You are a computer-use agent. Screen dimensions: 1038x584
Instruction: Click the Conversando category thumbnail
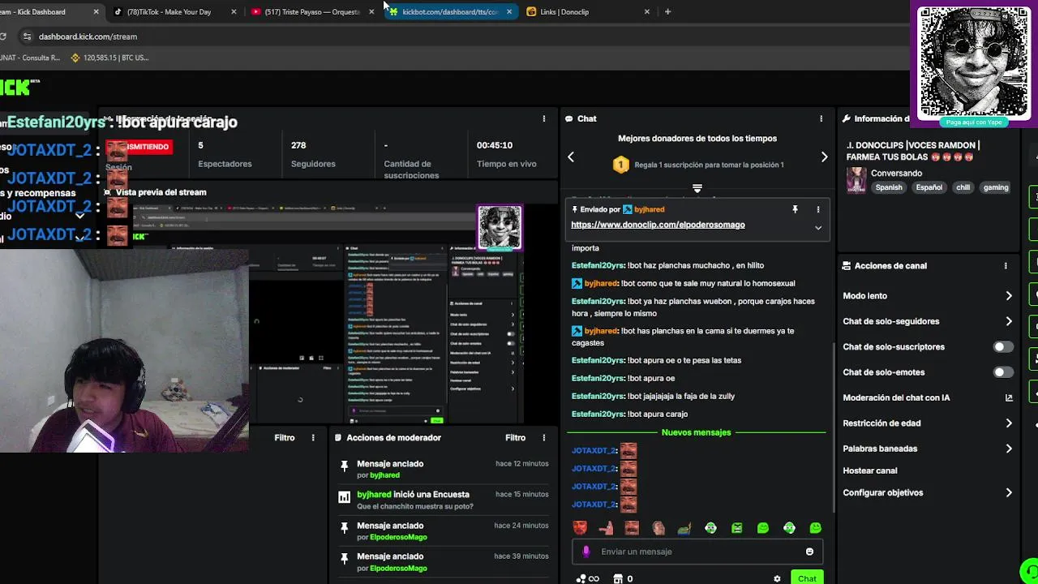856,180
